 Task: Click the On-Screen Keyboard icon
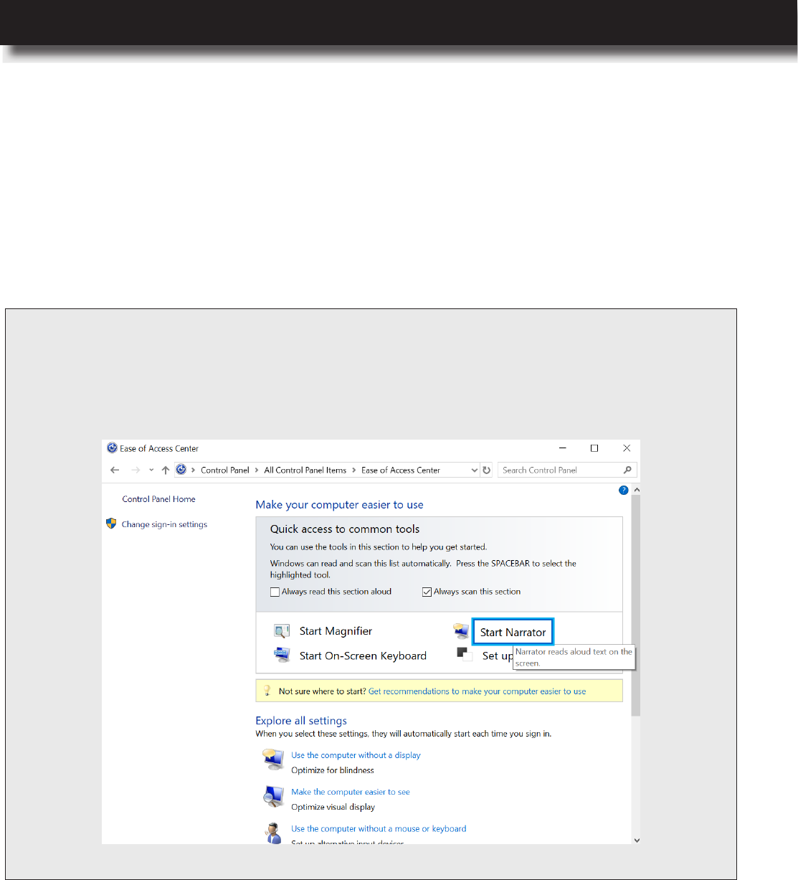pyautogui.click(x=282, y=655)
